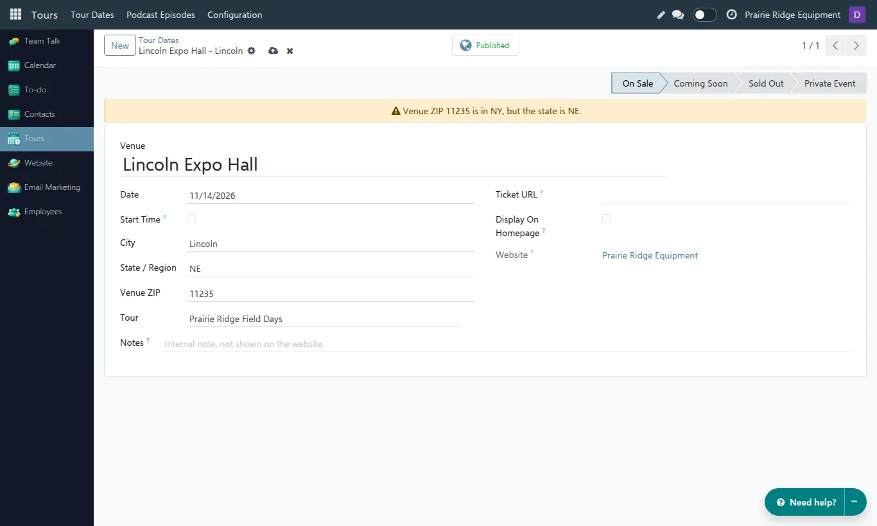Image resolution: width=877 pixels, height=526 pixels.
Task: Open Team Talk in the sidebar
Action: click(47, 41)
